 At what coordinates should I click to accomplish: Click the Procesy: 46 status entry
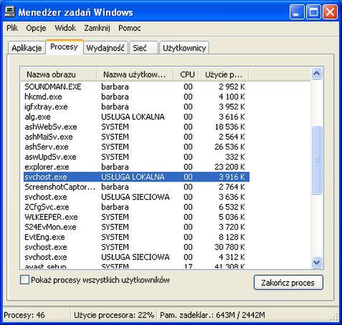point(24,315)
